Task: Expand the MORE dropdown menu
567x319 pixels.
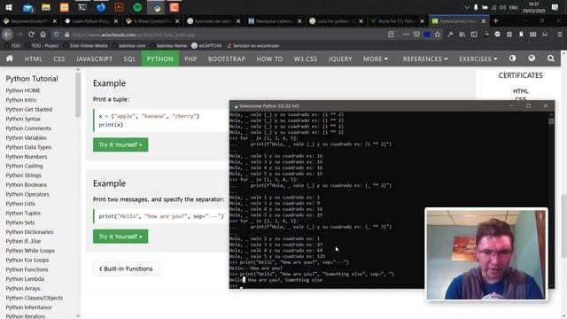Action: pyautogui.click(x=376, y=58)
